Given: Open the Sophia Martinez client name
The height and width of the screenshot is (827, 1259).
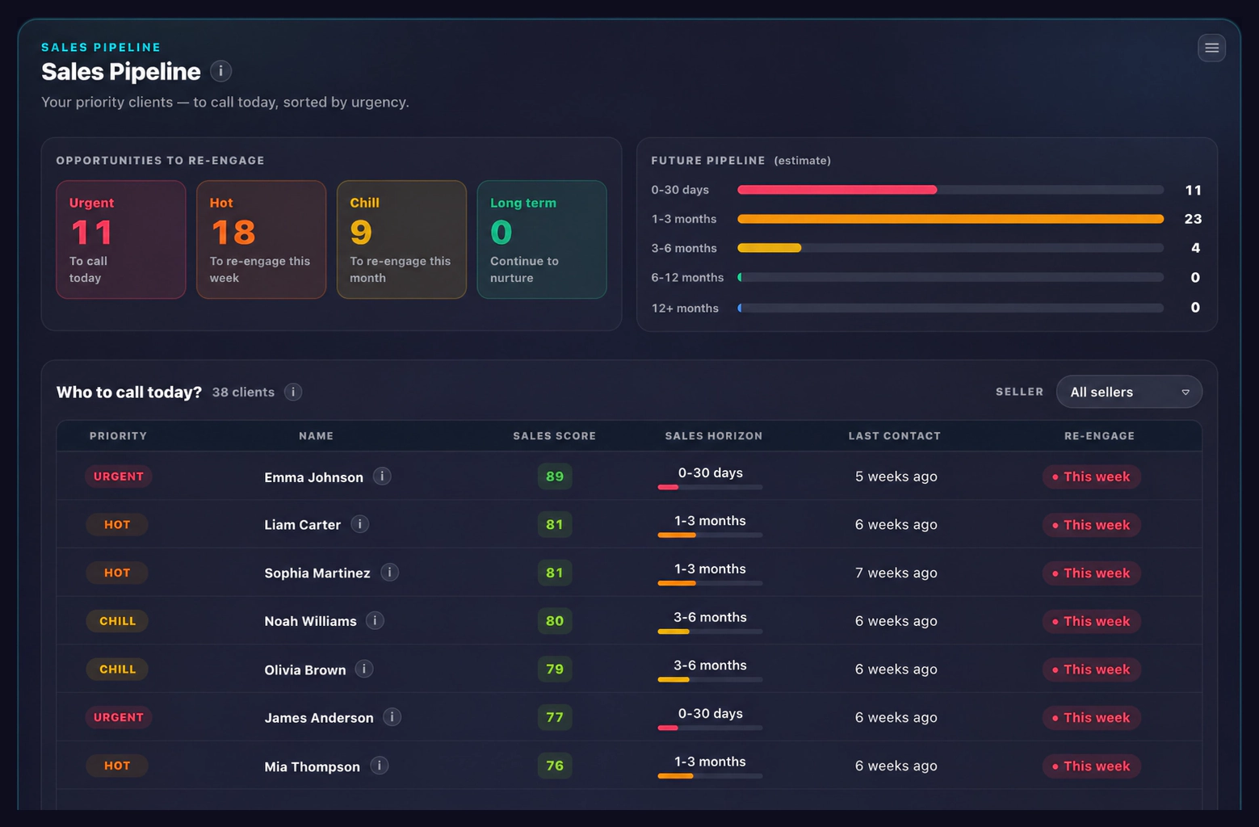Looking at the screenshot, I should tap(317, 573).
